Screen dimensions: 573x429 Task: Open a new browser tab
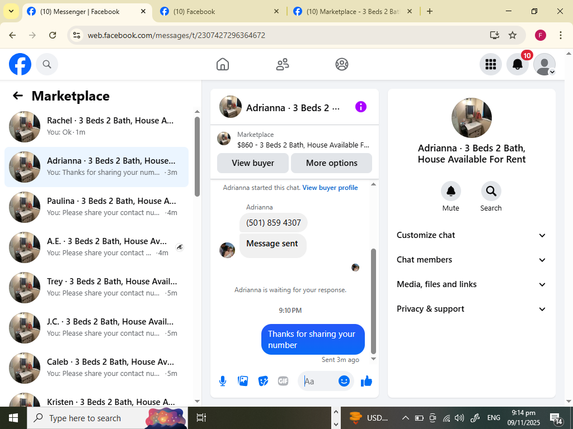[430, 11]
